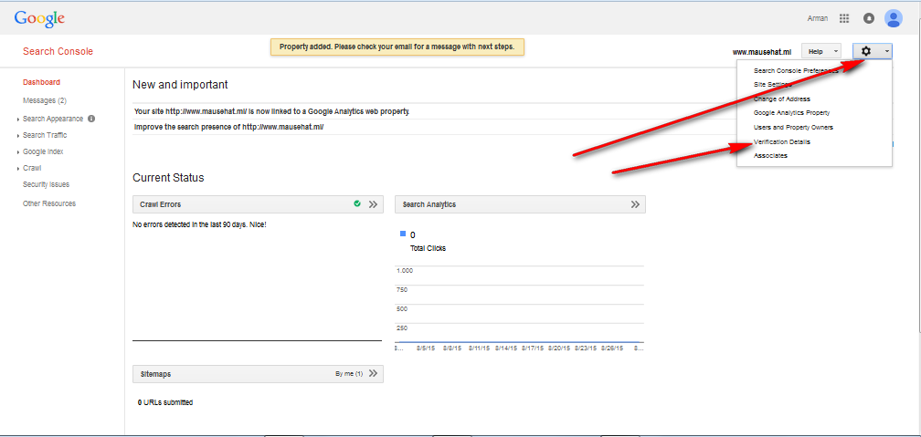Click the 8/14/15 date on the chart axis
This screenshot has height=437, width=921.
506,348
